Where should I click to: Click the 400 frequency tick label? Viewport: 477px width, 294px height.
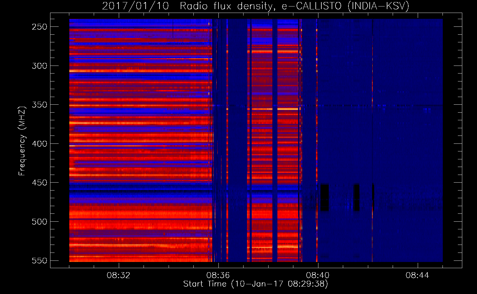pyautogui.click(x=40, y=144)
